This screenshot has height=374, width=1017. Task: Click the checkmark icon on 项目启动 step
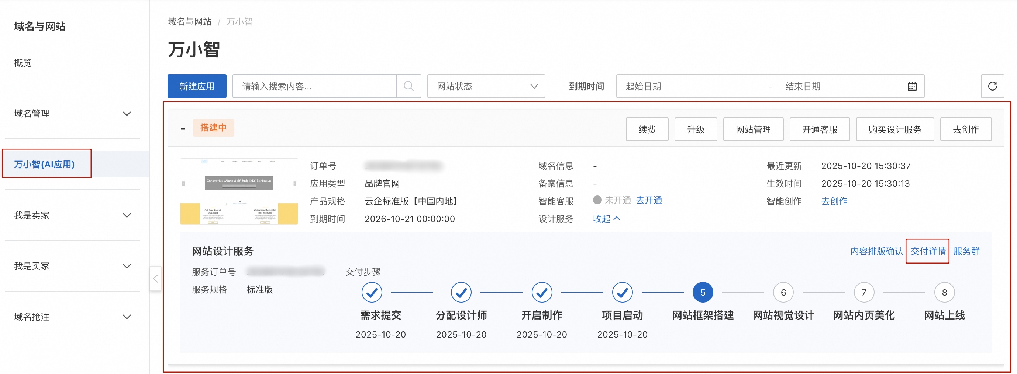[x=622, y=292]
